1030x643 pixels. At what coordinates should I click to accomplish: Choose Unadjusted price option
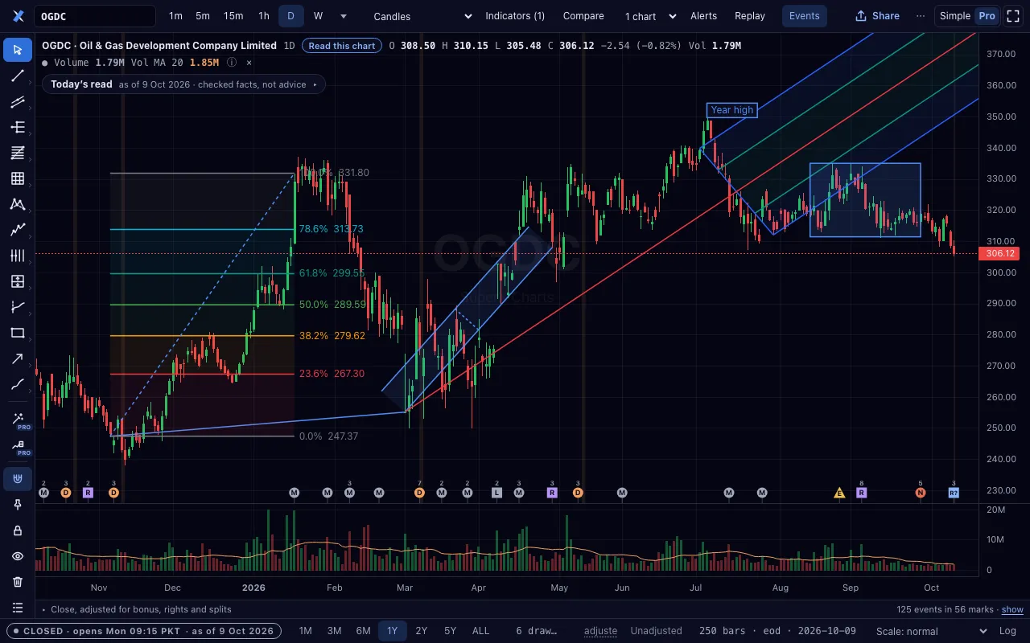point(656,631)
